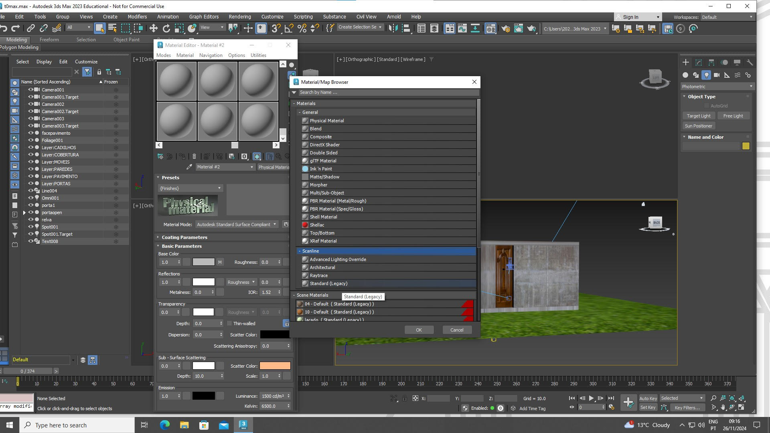This screenshot has width=770, height=433.
Task: Select the Geometry category sphere icon
Action: point(685,75)
